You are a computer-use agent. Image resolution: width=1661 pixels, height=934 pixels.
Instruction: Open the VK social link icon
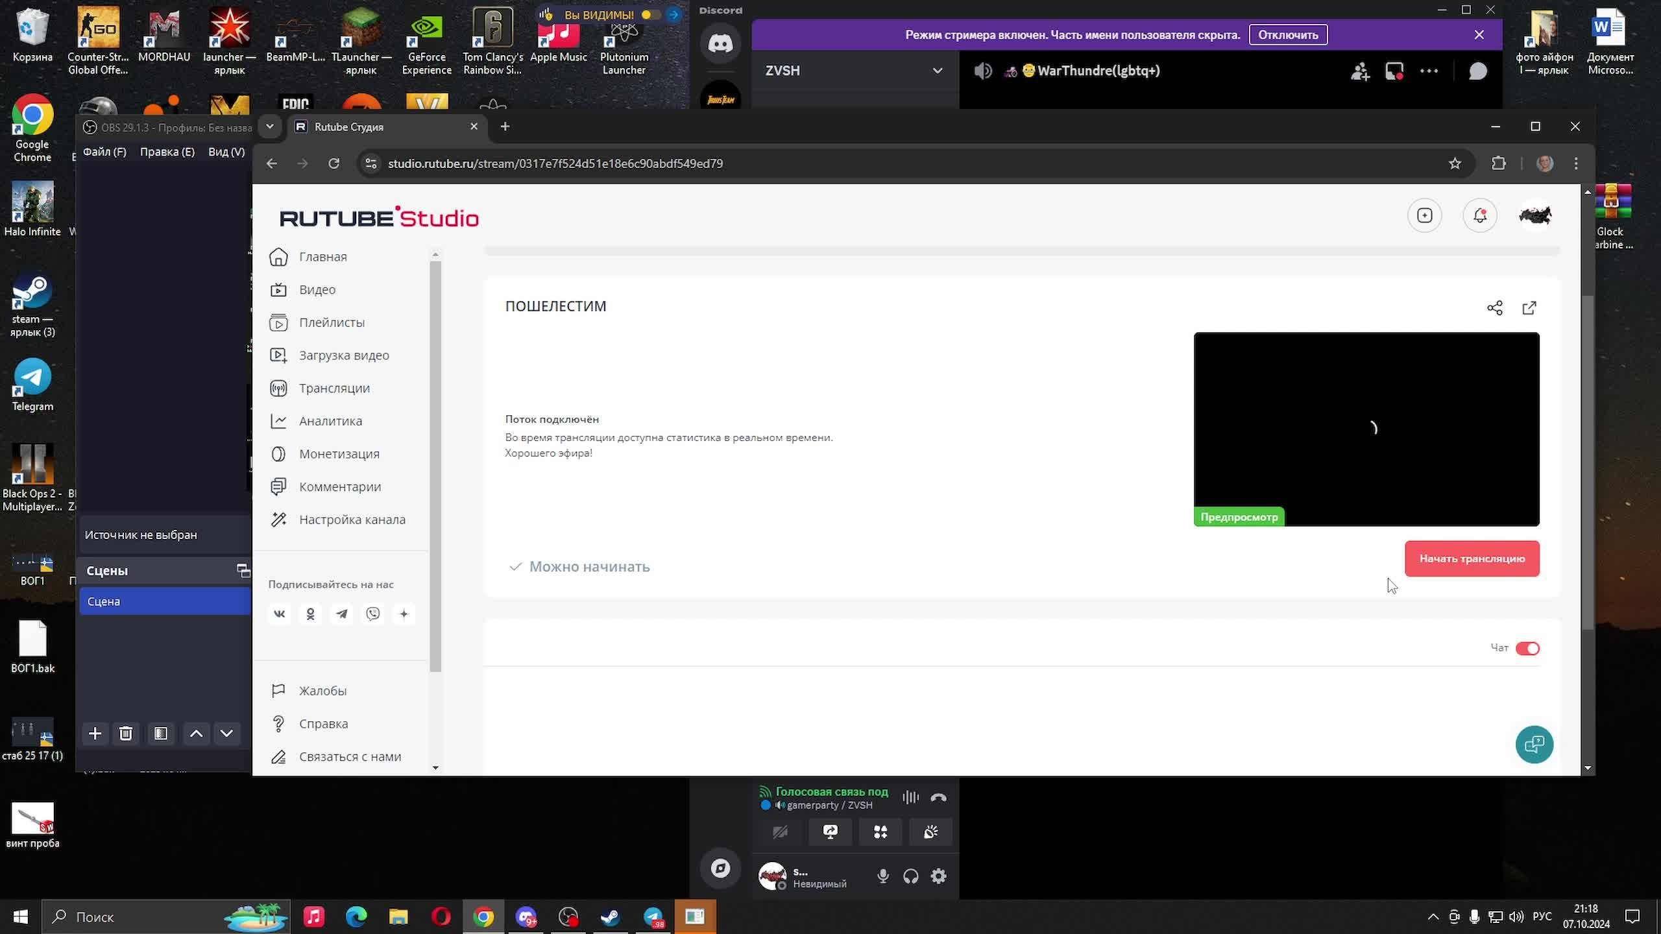pyautogui.click(x=280, y=614)
